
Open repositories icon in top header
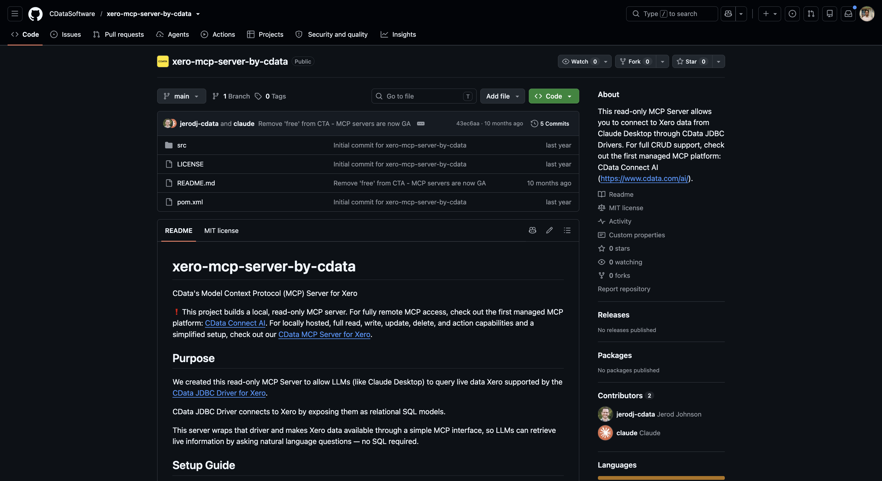point(829,14)
